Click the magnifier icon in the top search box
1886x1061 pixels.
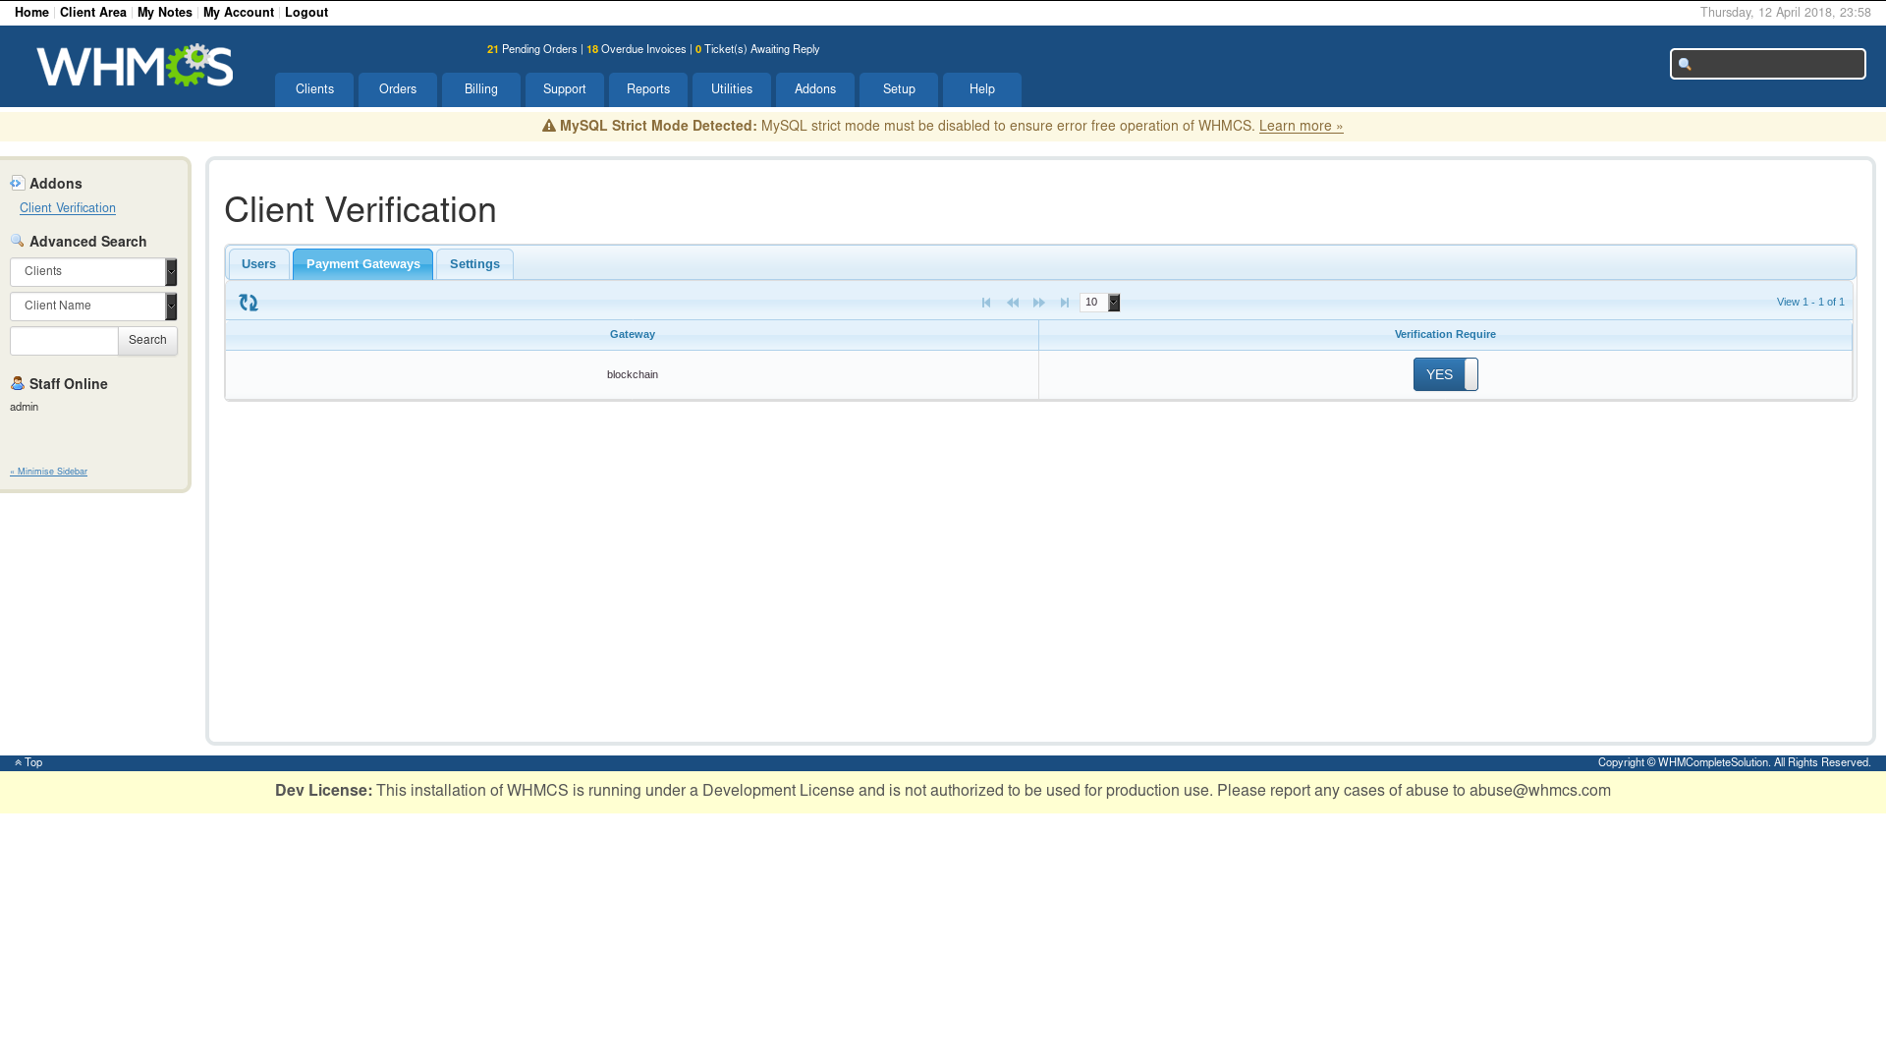pyautogui.click(x=1685, y=65)
